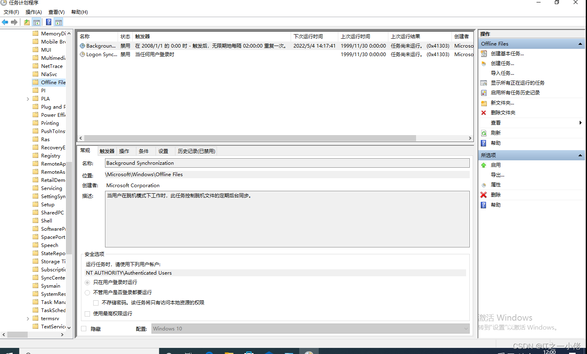Click the Offline Files folder icon in the tree
This screenshot has width=587, height=354.
[35, 82]
